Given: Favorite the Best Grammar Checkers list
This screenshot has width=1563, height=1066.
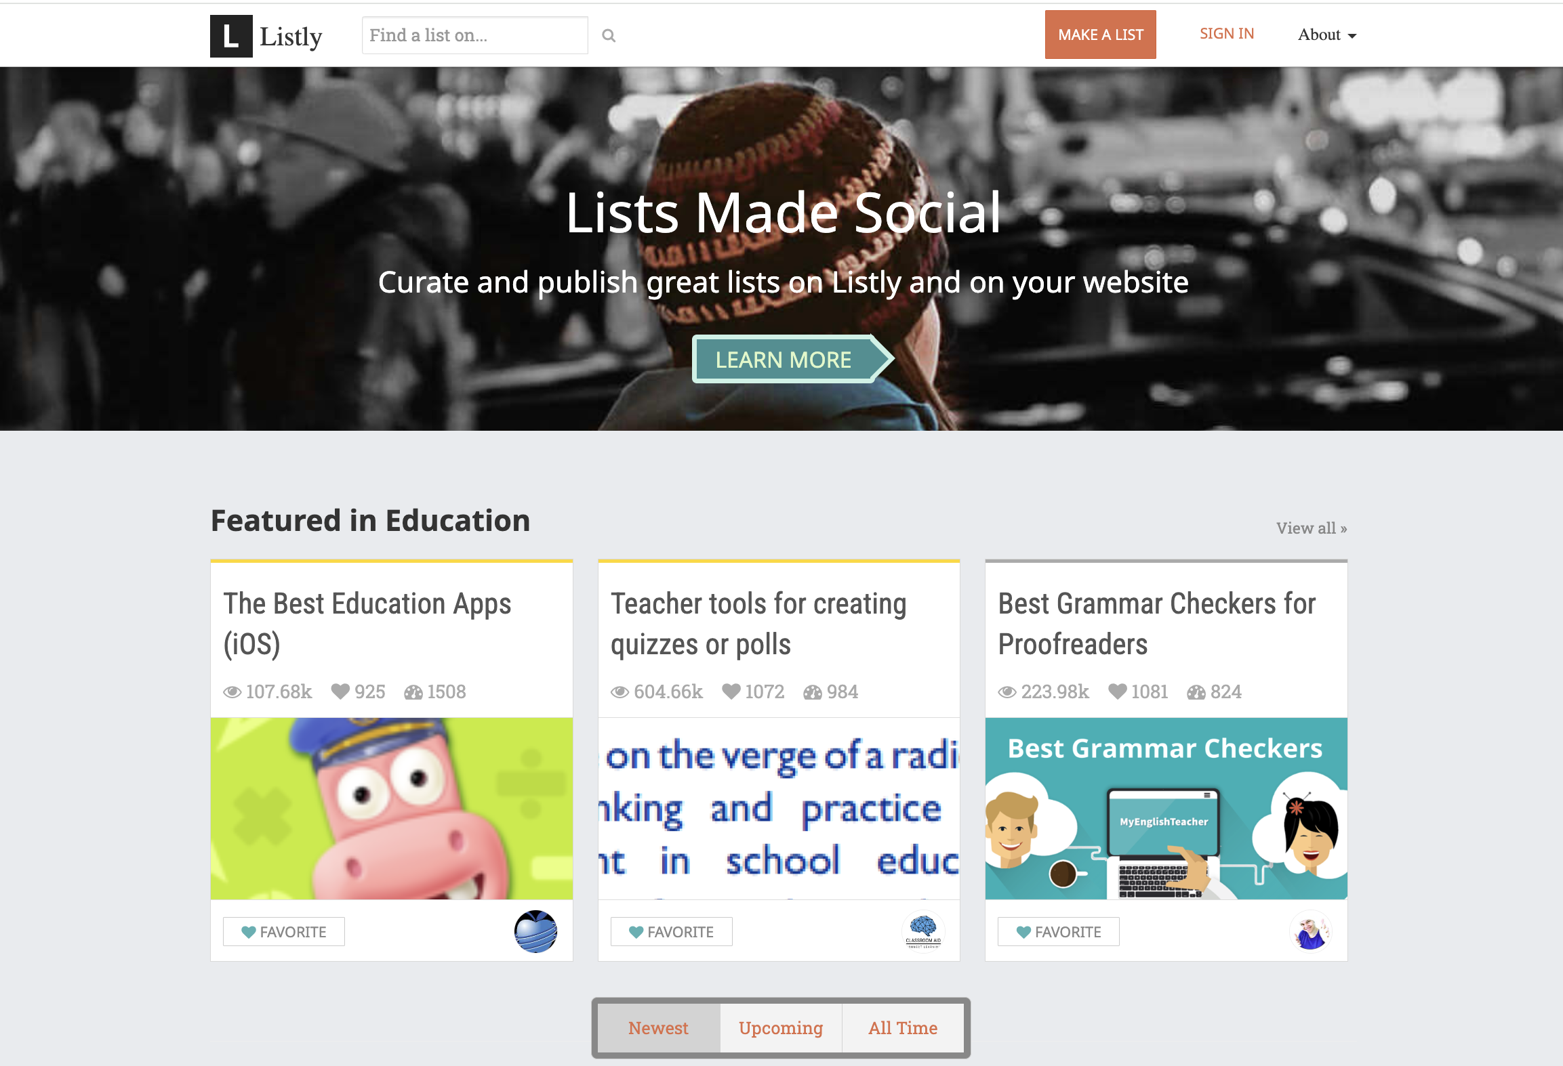Looking at the screenshot, I should point(1059,932).
